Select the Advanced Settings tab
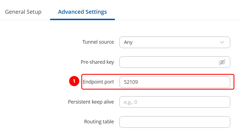 click(x=82, y=12)
